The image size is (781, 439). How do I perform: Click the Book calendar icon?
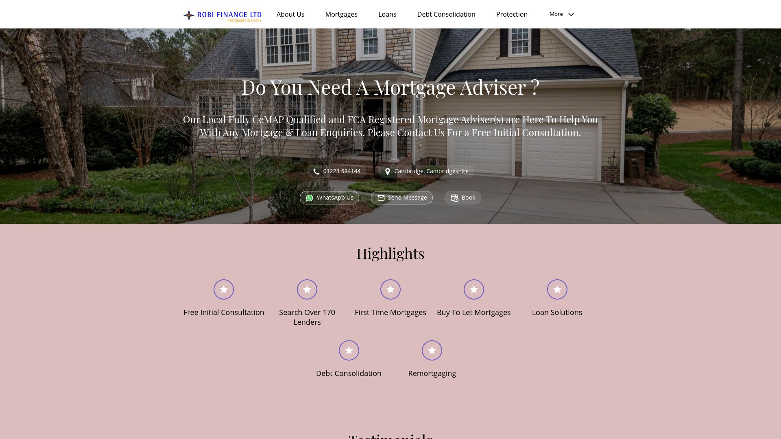tap(454, 198)
